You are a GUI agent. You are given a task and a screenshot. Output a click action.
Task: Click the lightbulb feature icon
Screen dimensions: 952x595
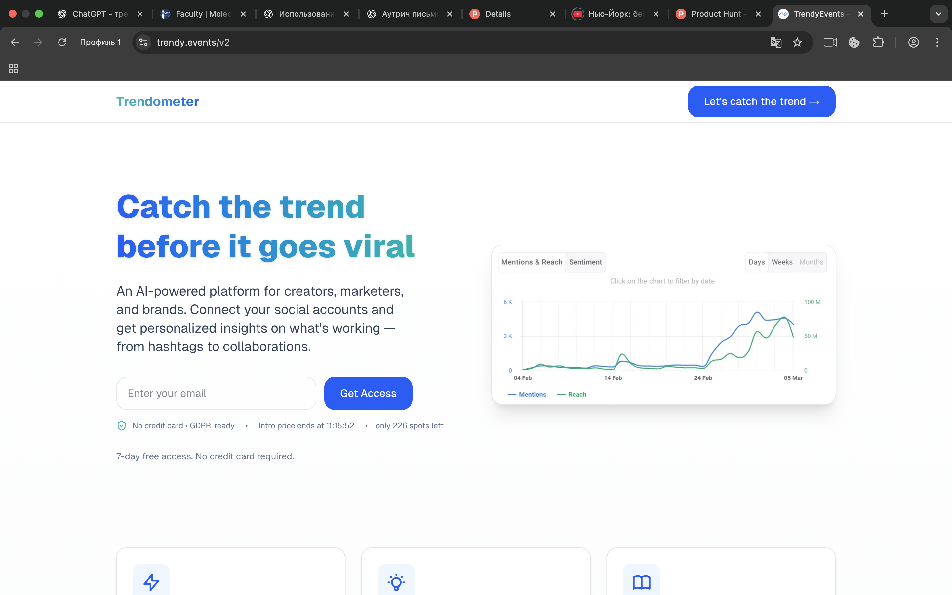click(x=396, y=582)
